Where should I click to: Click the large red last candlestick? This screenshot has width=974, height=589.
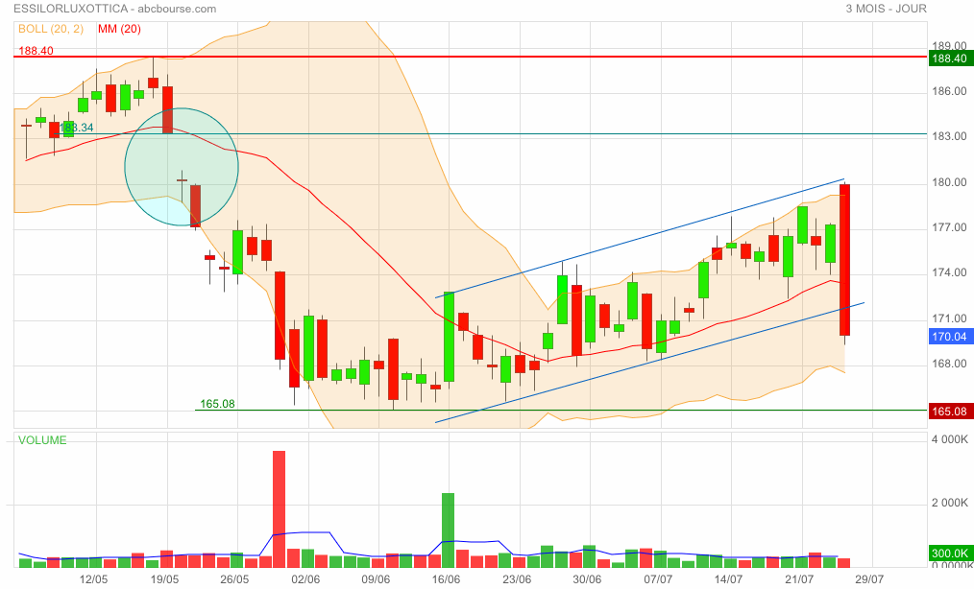[x=844, y=260]
